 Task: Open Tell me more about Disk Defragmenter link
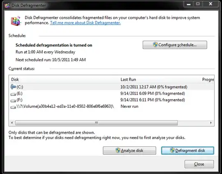tap(85, 23)
